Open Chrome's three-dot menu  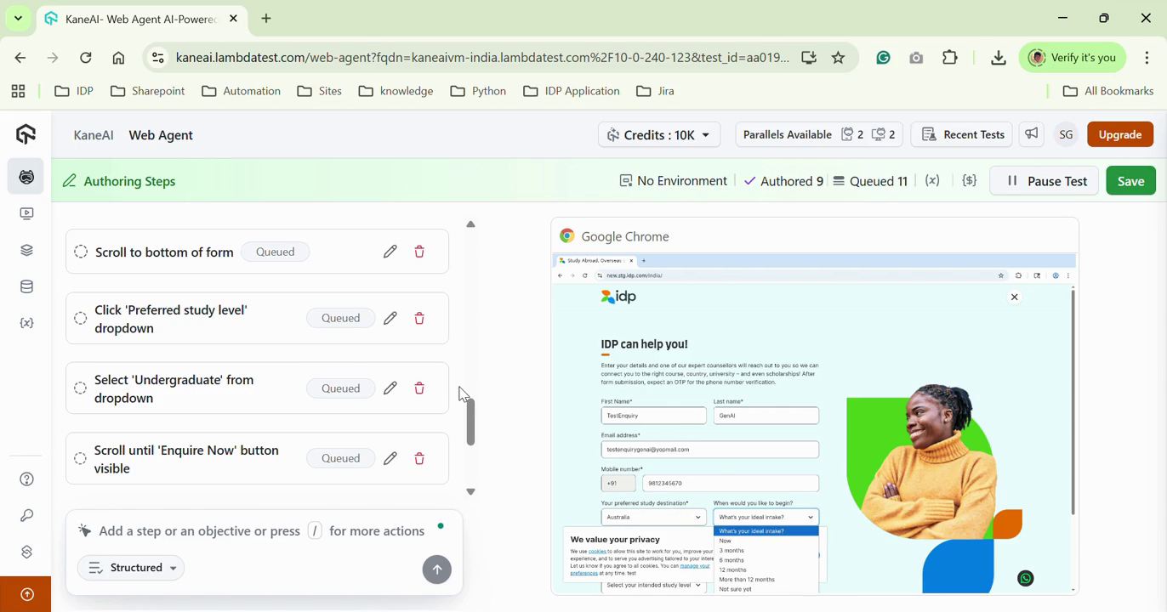click(x=1147, y=58)
